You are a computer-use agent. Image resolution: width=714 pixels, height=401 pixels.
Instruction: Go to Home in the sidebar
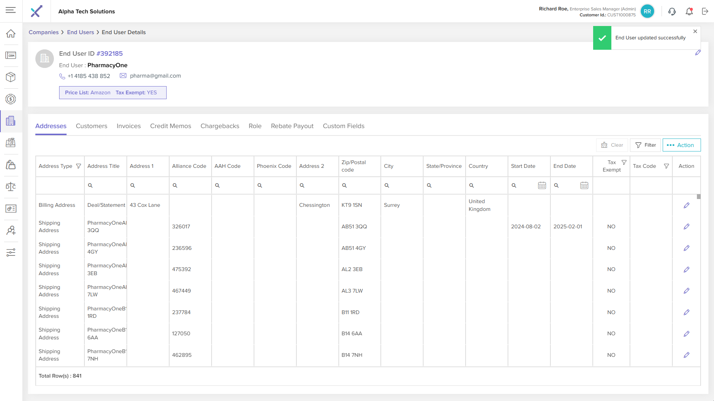11,33
